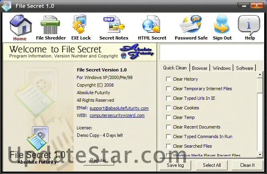Open the Help speech-bubble icon

pyautogui.click(x=249, y=25)
